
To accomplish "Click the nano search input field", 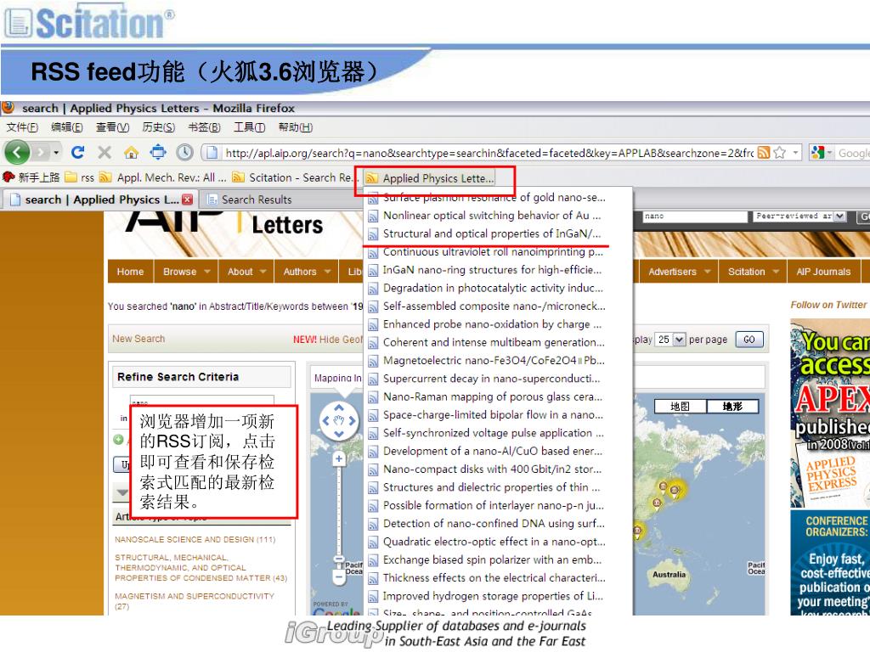I will pyautogui.click(x=695, y=216).
